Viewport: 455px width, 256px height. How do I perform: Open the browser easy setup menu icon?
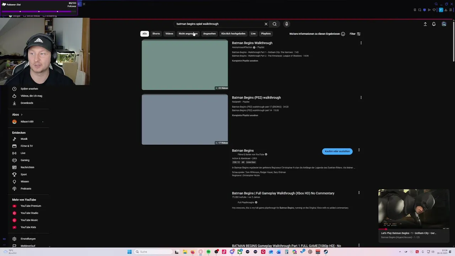click(451, 10)
